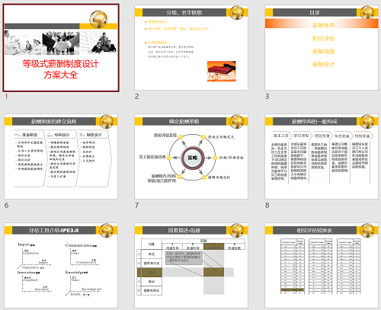The image size is (381, 310).
Task: Click the 基本工资 arrow tab on slide 8
Action: (x=280, y=136)
